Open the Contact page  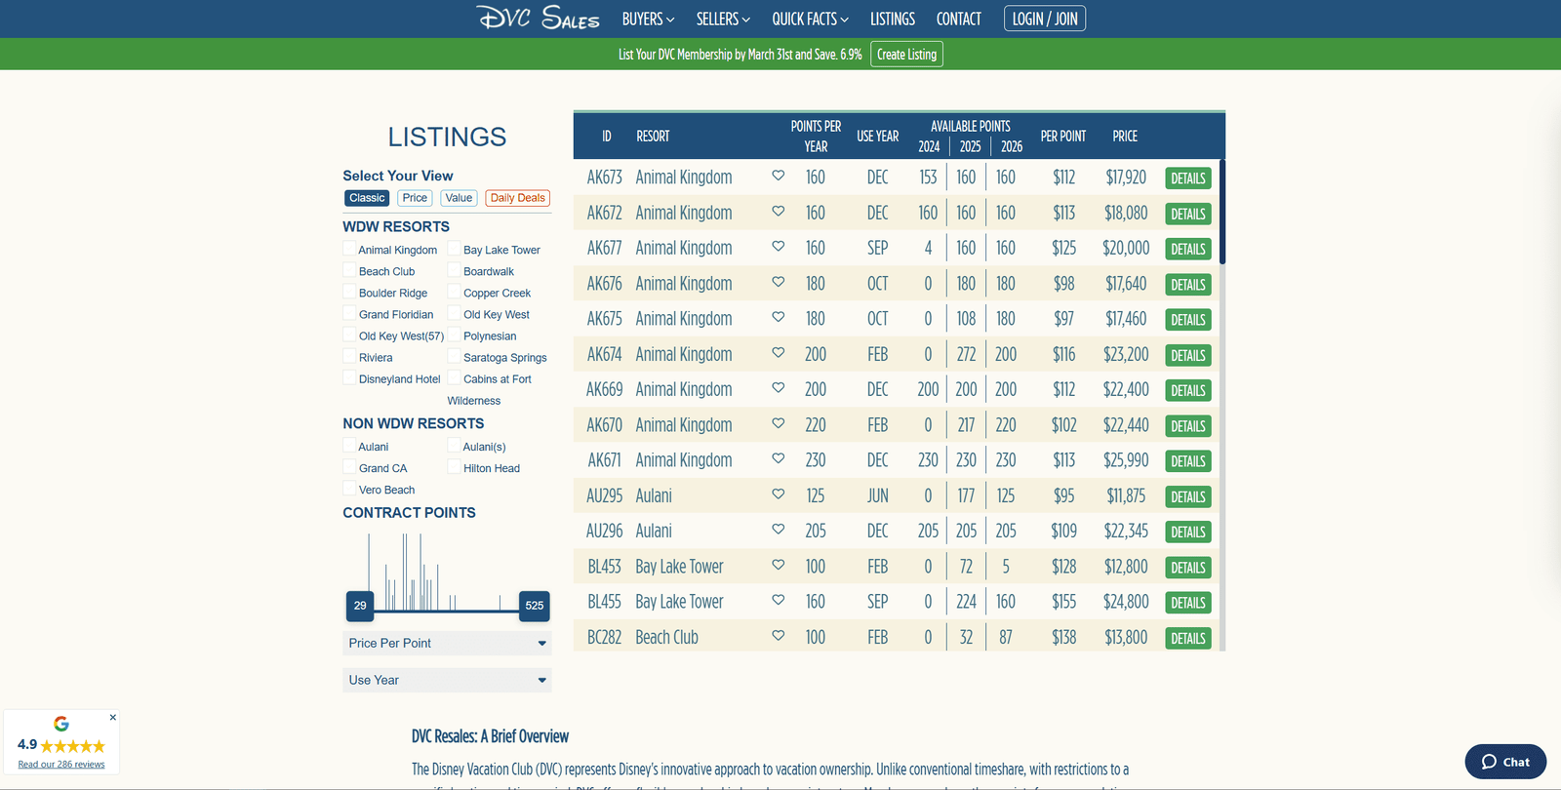959,19
